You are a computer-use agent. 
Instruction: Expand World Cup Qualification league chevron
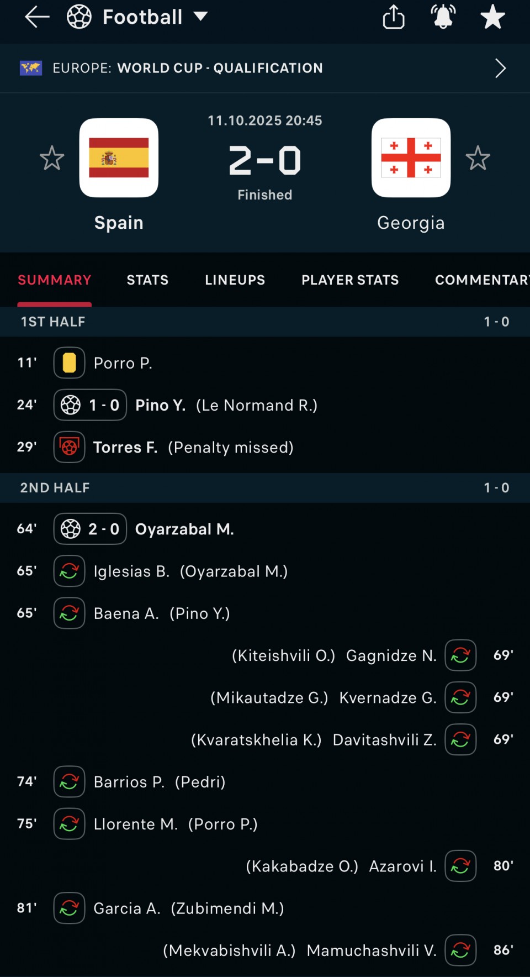[500, 68]
